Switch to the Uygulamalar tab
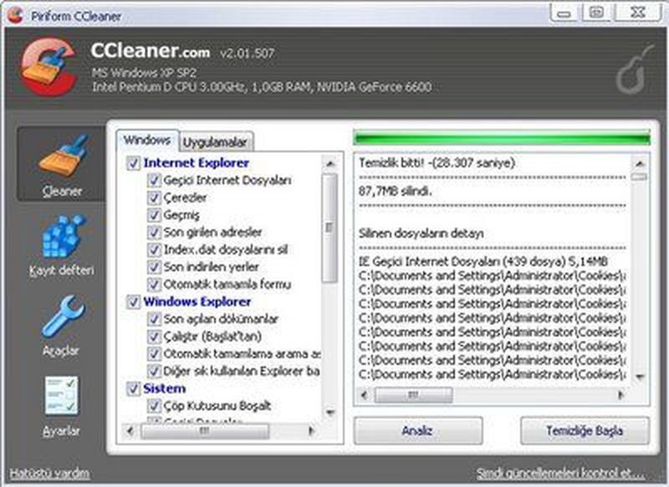The width and height of the screenshot is (669, 487). coord(217,141)
